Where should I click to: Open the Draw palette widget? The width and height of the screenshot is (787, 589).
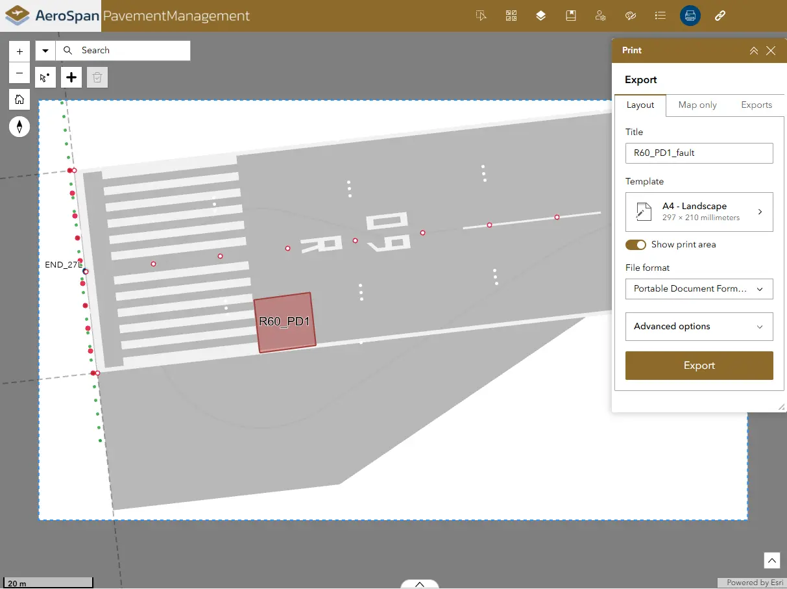tap(631, 16)
